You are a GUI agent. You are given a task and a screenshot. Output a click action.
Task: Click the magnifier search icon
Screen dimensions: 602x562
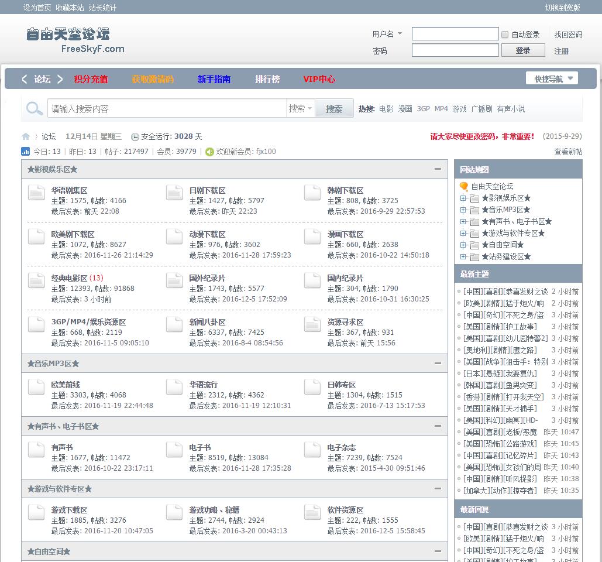(34, 109)
